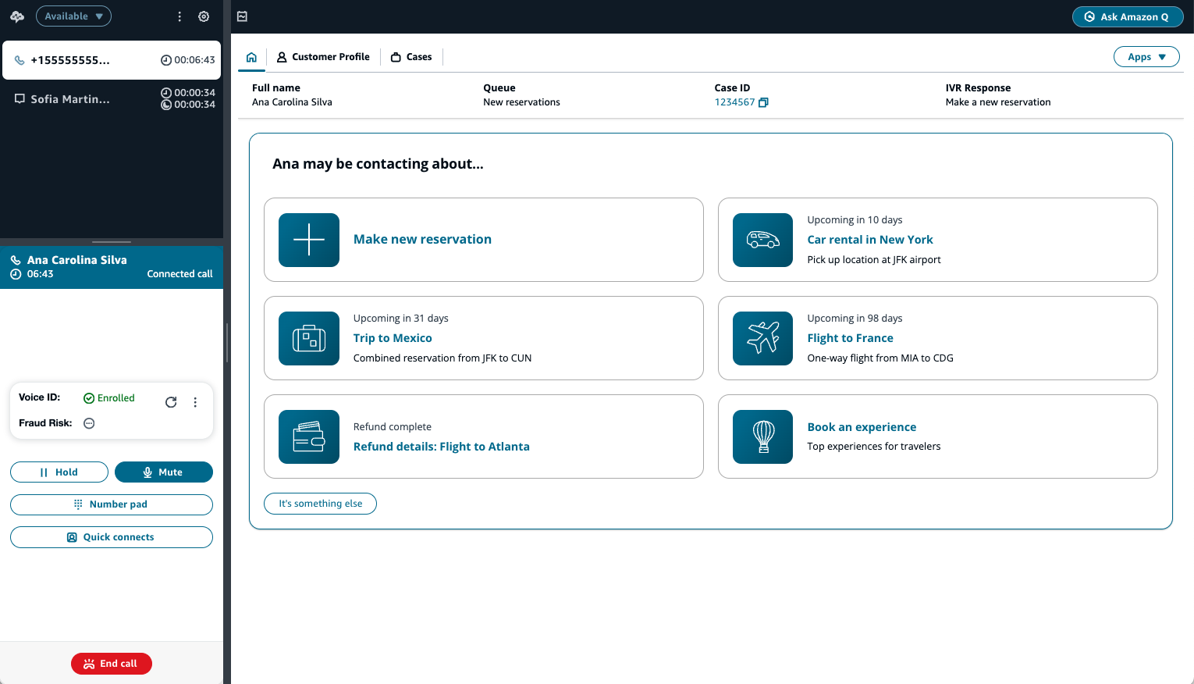Open the Cases tab
This screenshot has height=684, width=1194.
pos(410,56)
